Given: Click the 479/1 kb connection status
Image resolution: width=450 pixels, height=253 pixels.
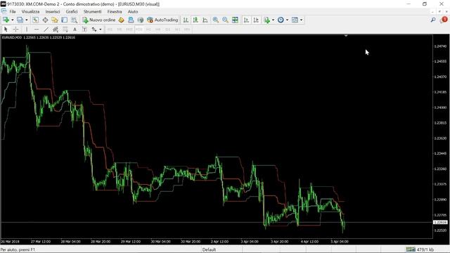Looking at the screenshot, I should [x=420, y=249].
